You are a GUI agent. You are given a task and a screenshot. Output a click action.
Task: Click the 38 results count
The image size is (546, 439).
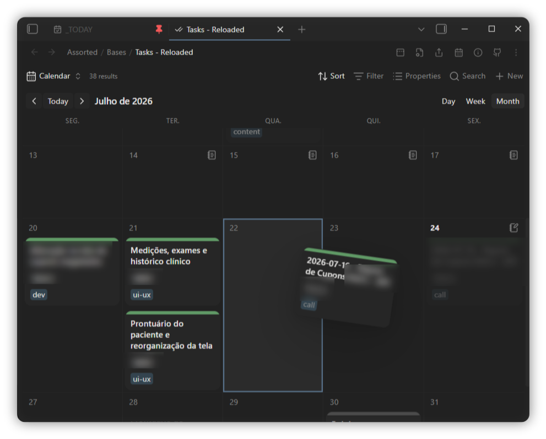[x=104, y=76]
